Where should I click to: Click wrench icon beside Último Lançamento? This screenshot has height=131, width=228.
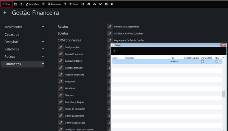click(61, 116)
